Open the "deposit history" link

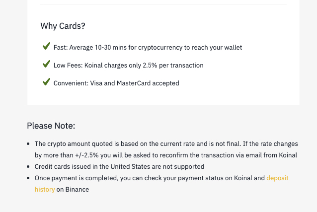pos(277,178)
